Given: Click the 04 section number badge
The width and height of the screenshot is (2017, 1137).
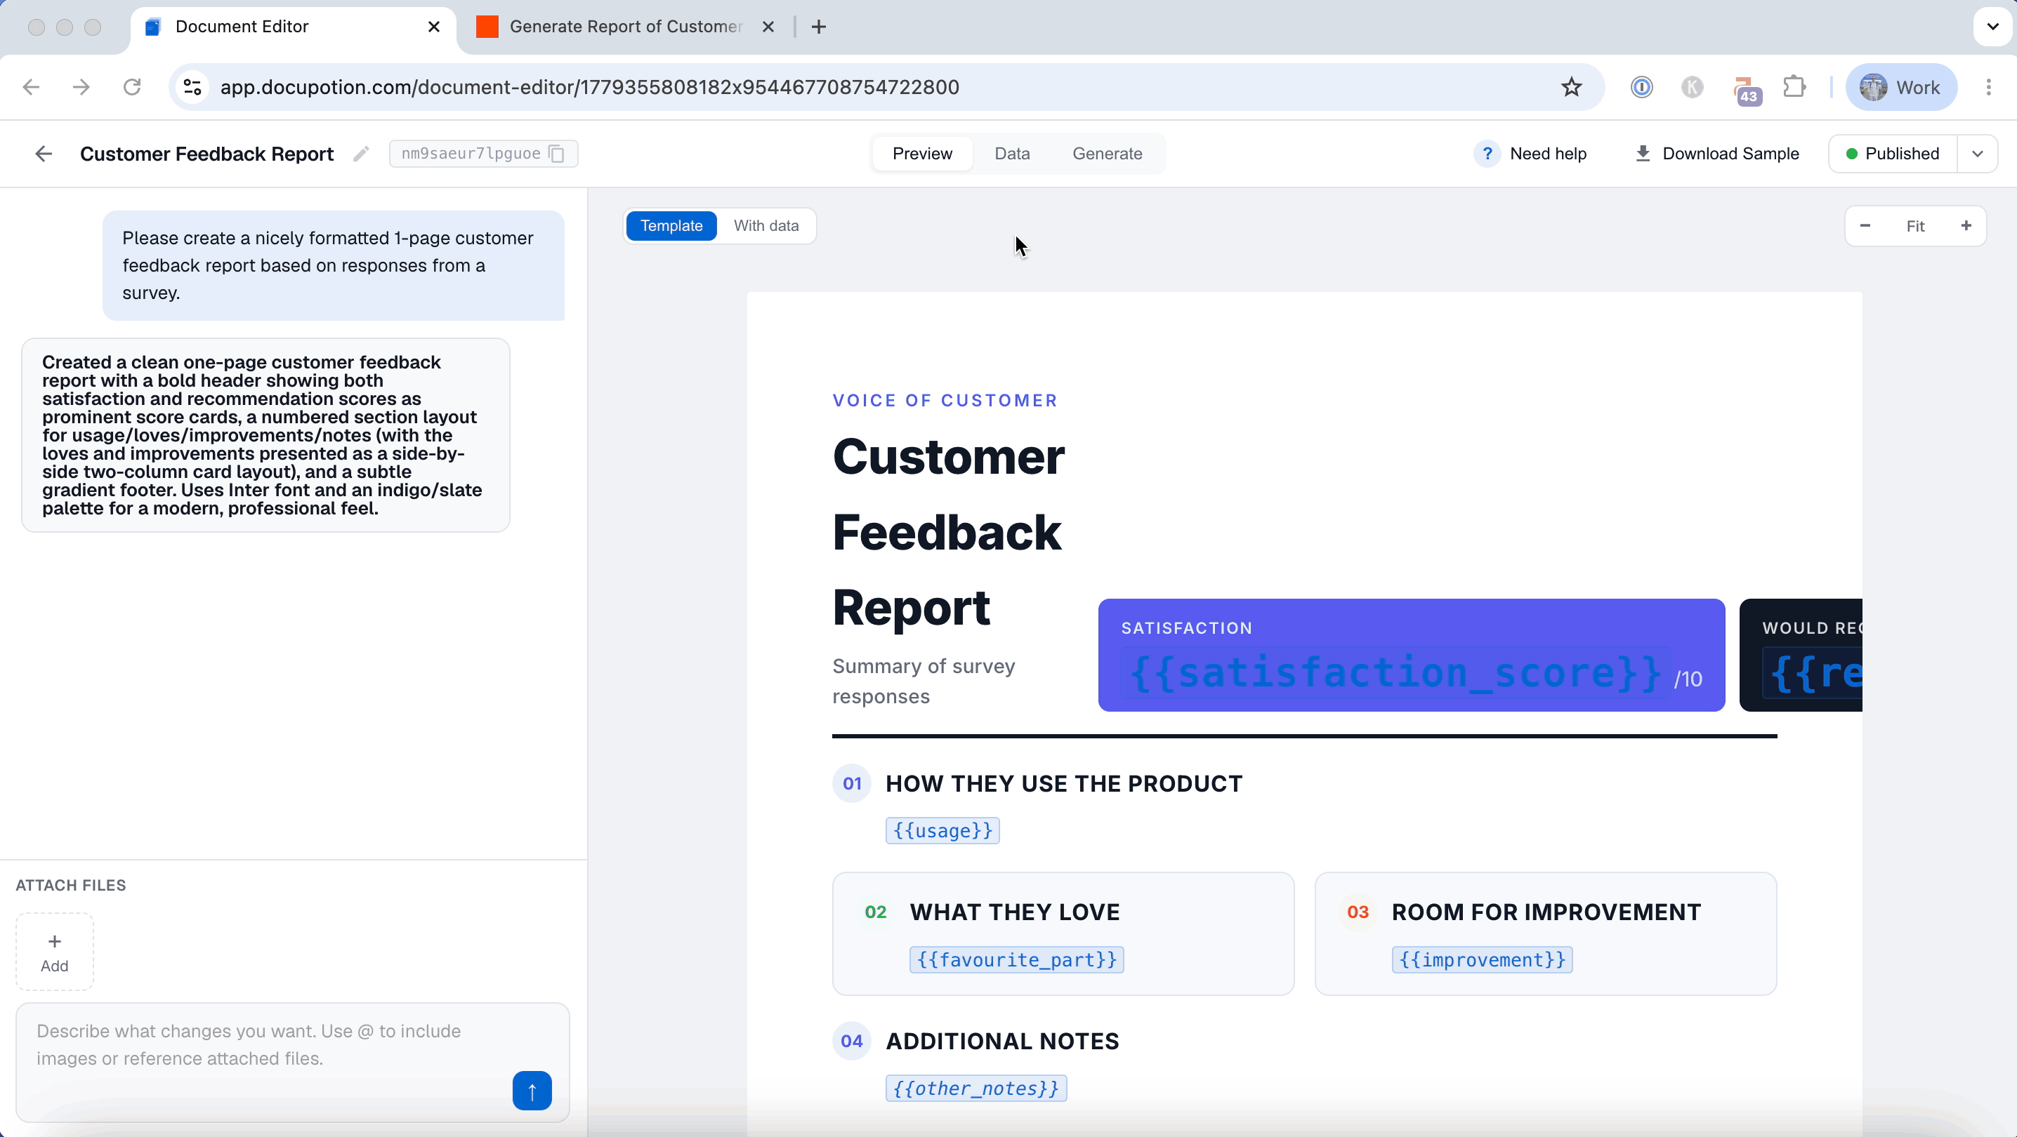Looking at the screenshot, I should (852, 1041).
